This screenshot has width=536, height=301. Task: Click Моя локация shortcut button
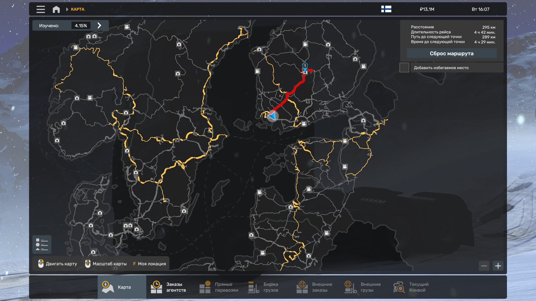tap(149, 264)
